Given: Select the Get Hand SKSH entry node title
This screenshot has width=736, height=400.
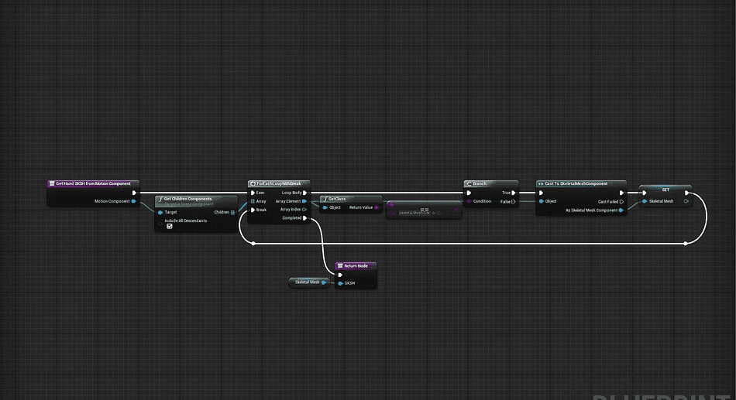Looking at the screenshot, I should click(93, 183).
